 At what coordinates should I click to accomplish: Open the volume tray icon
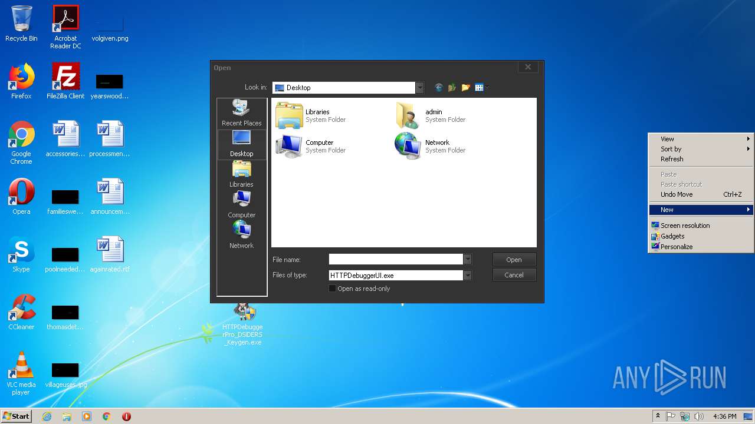[699, 416]
